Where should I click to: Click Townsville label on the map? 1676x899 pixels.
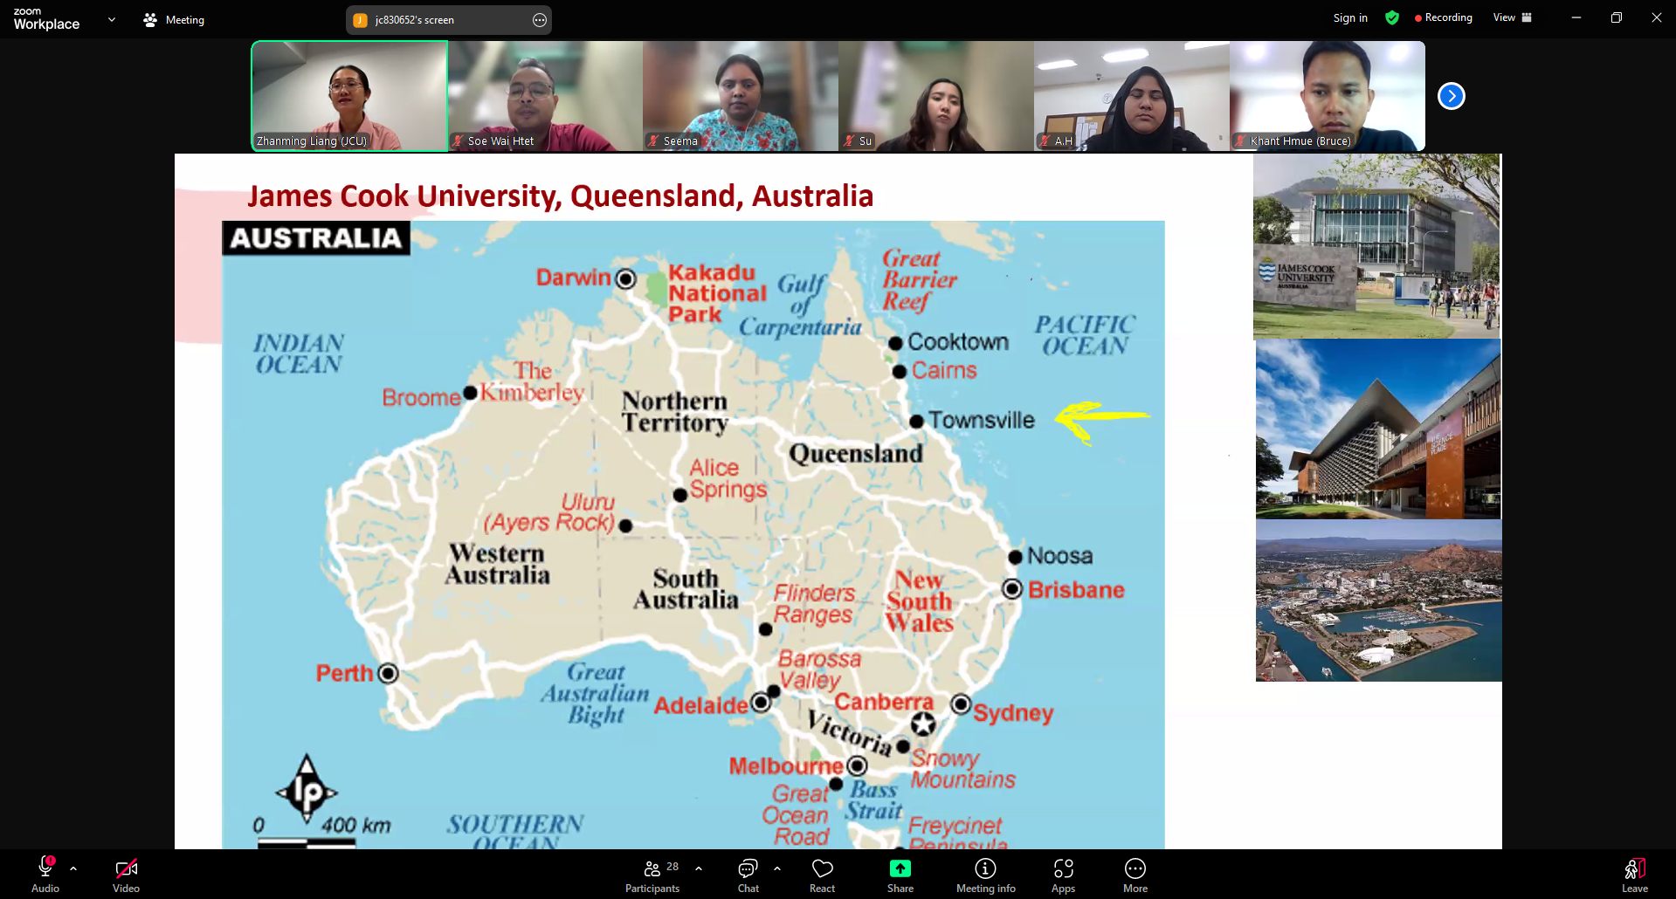tap(981, 420)
